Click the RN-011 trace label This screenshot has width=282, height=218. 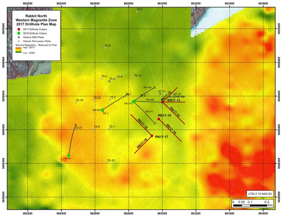(x=149, y=112)
